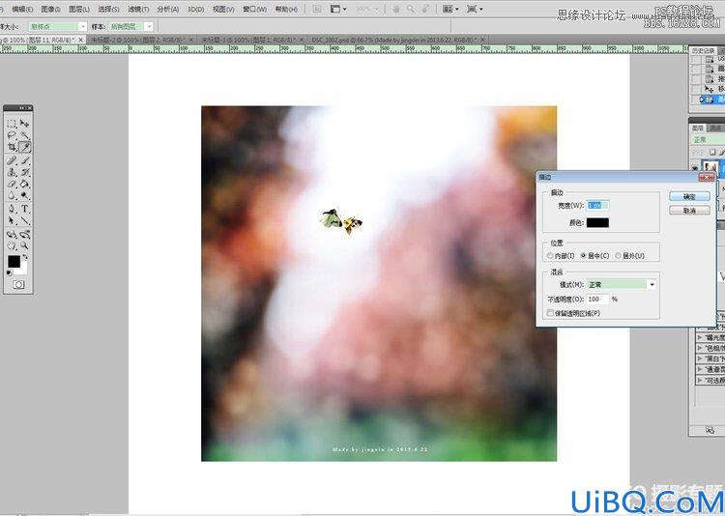Open the 图像(I) menu
The height and width of the screenshot is (516, 725).
(x=51, y=10)
